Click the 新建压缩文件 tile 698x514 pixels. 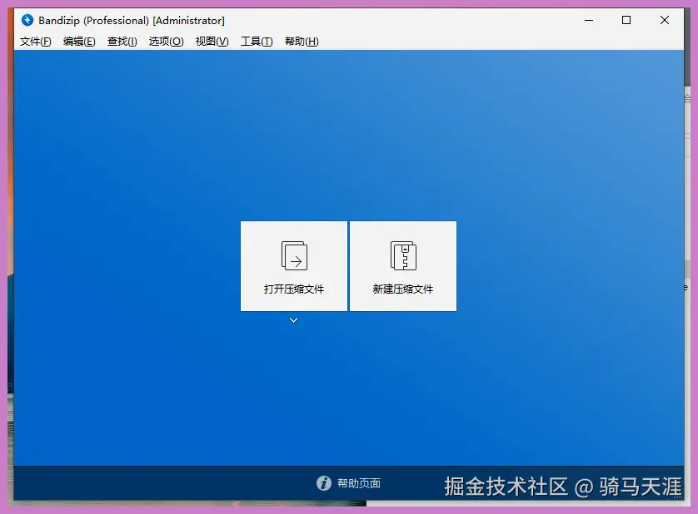click(403, 266)
